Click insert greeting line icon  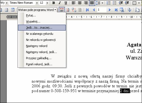click(x=13, y=10)
